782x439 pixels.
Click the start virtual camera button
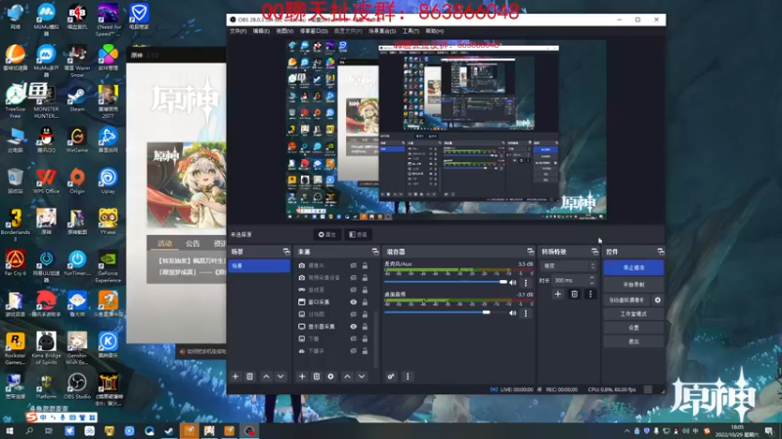click(627, 300)
